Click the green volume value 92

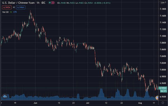(x=11, y=12)
